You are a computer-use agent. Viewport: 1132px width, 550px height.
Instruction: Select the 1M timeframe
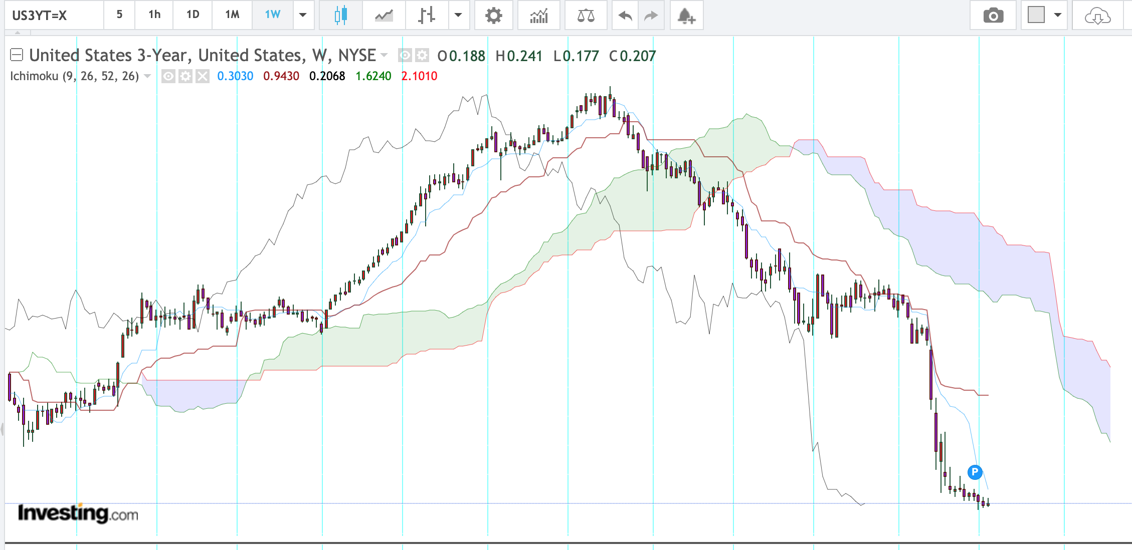tap(232, 15)
